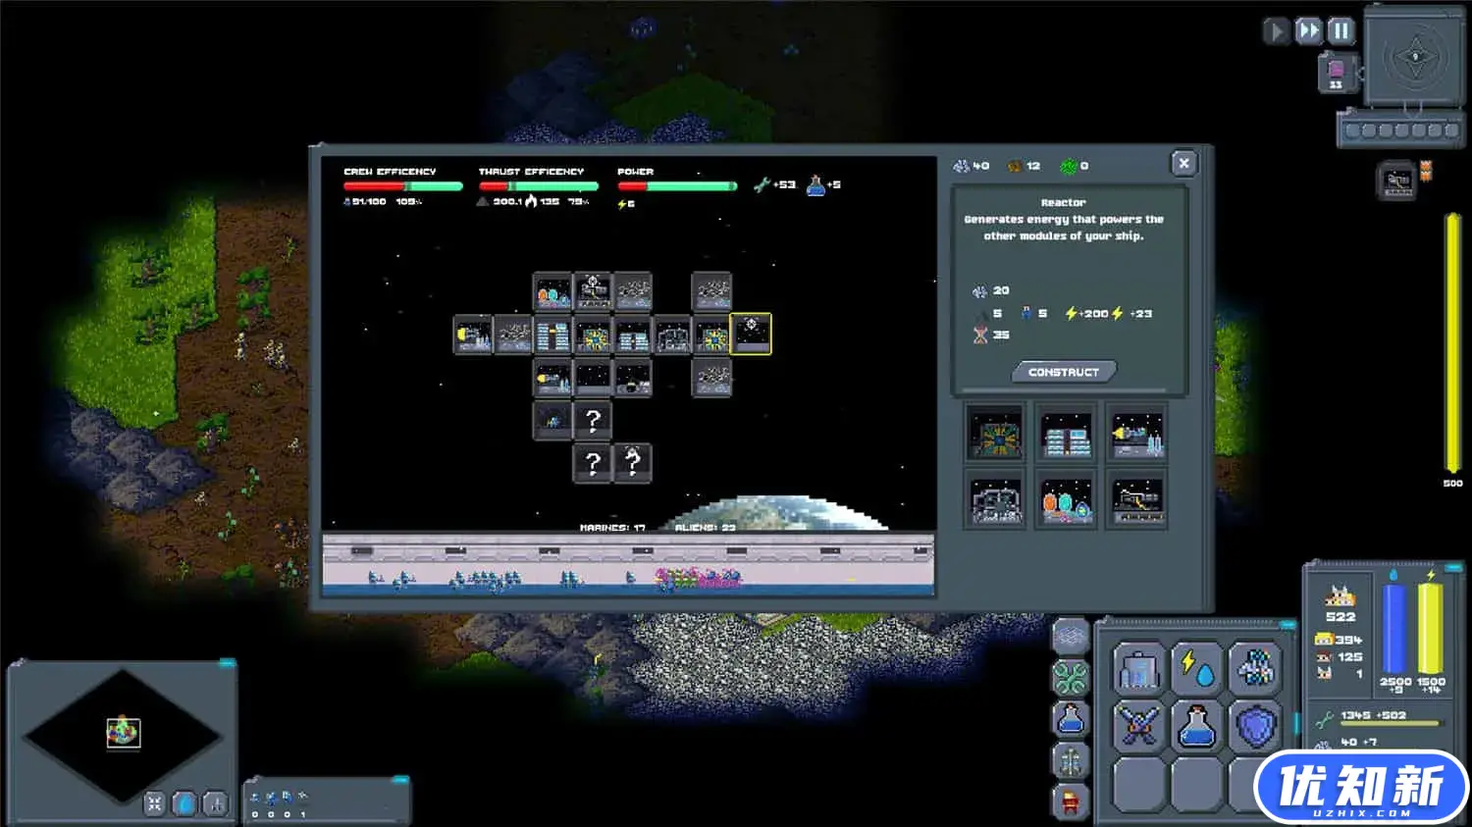Screen dimensions: 1472x827
Task: Click the wrench +53 repair indicator
Action: coord(773,184)
